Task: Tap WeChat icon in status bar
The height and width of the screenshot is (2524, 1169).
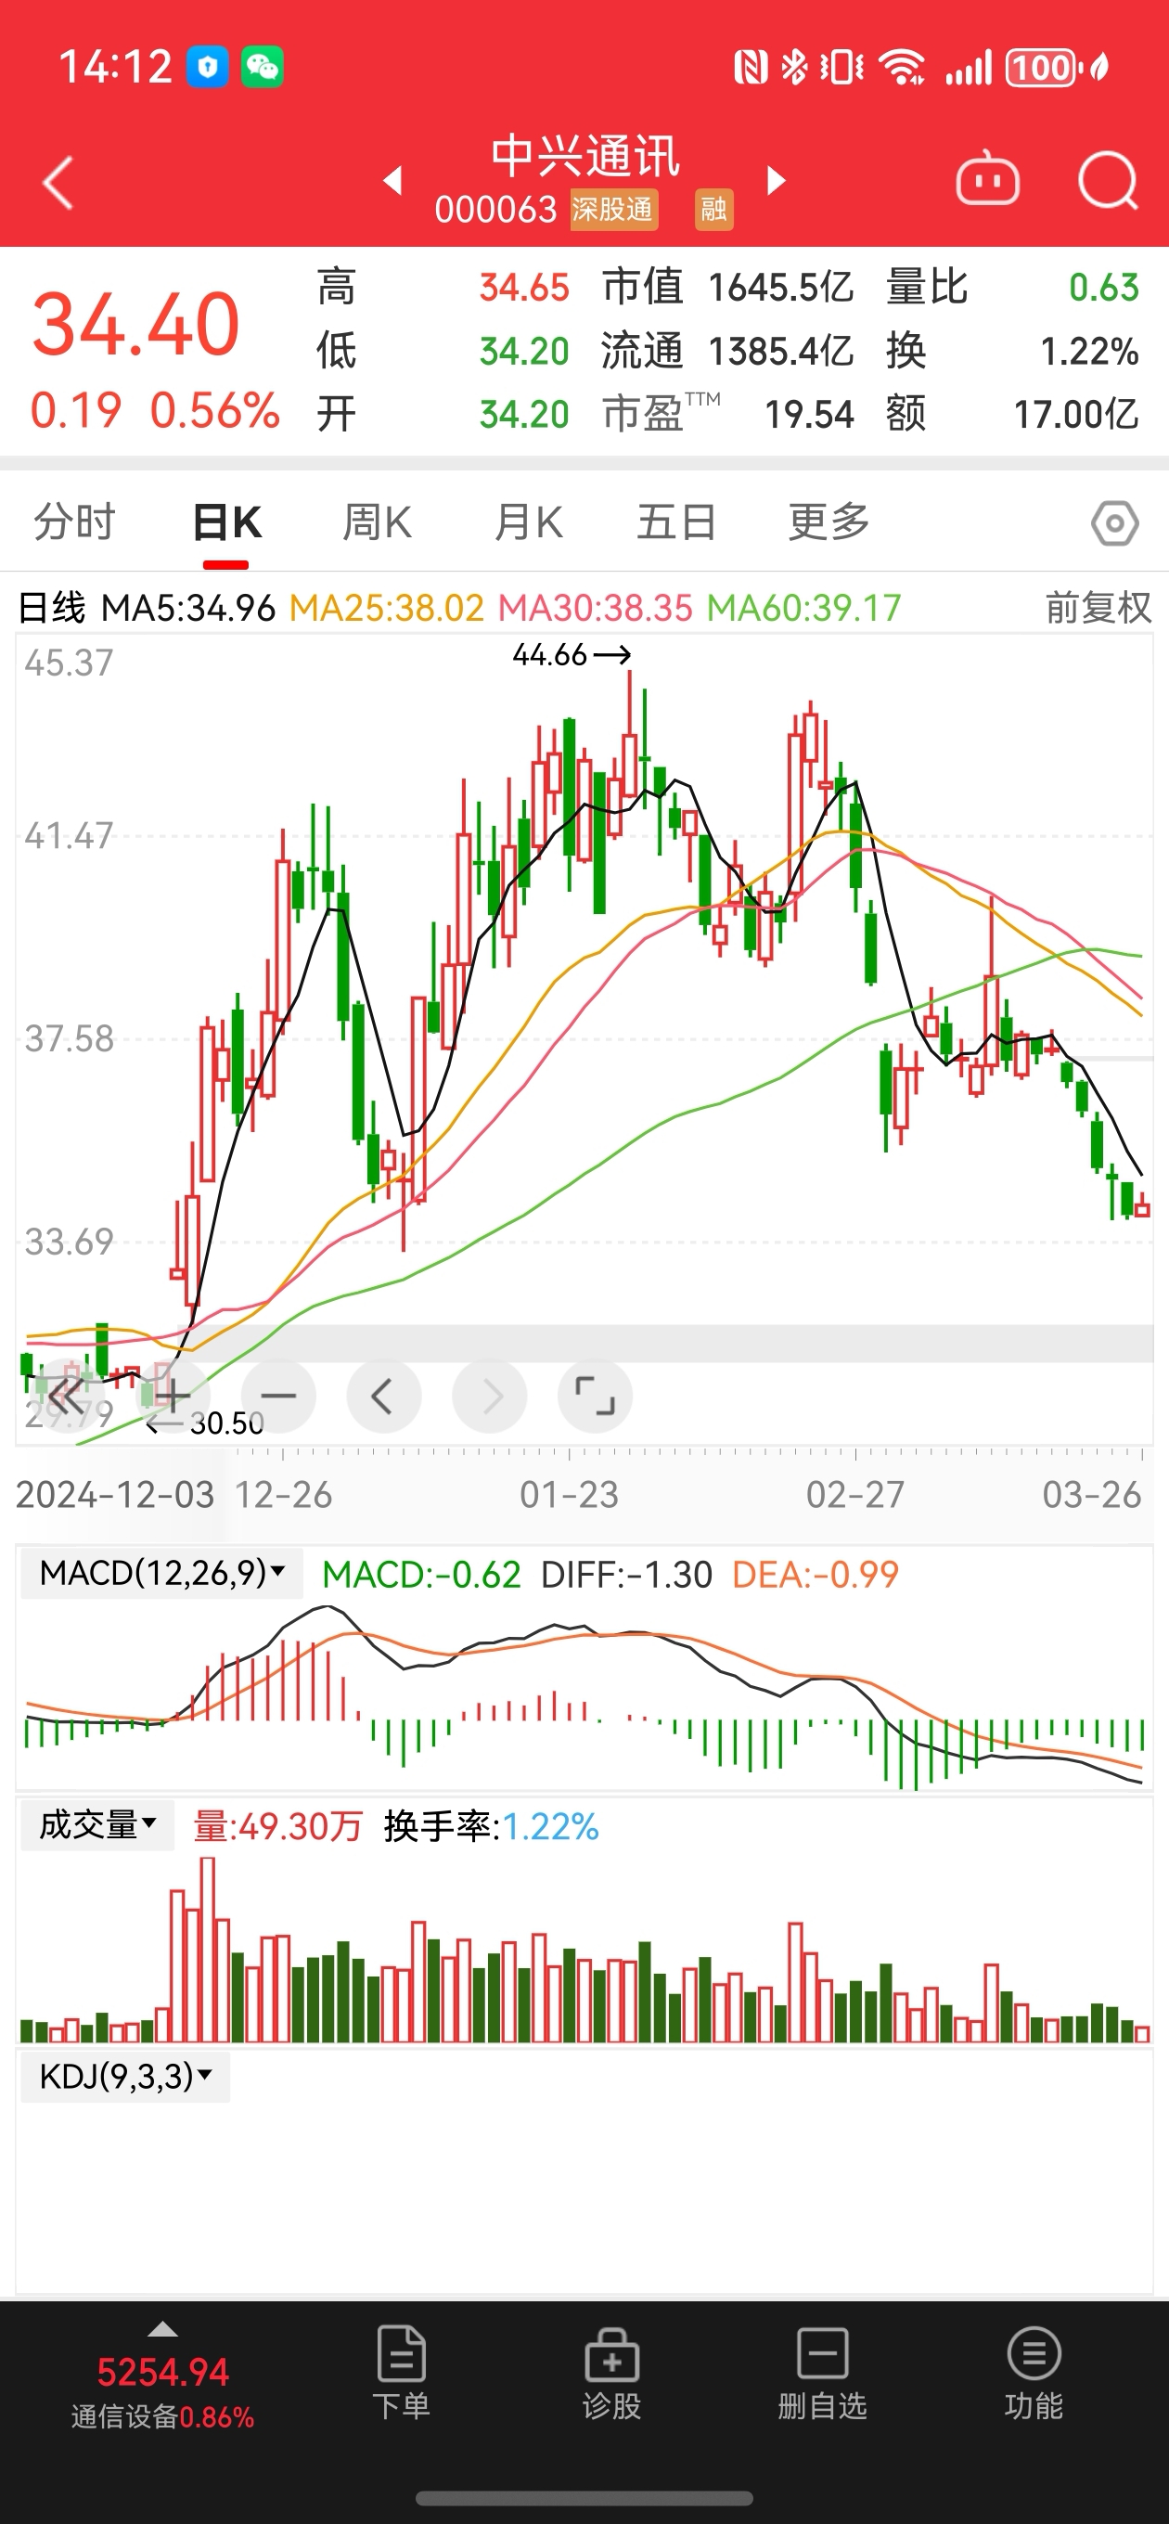Action: pyautogui.click(x=262, y=68)
